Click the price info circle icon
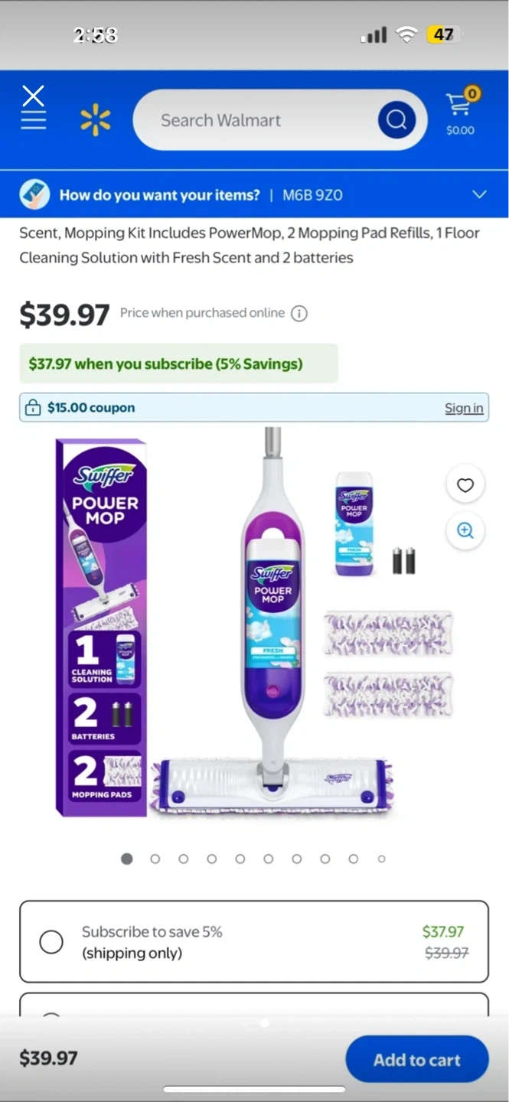Viewport: 509px width, 1102px height. tap(299, 313)
